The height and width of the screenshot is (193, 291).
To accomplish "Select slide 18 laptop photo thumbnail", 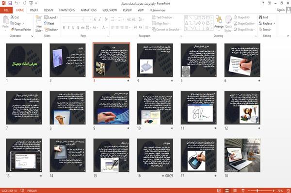I will pyautogui.click(x=242, y=155).
